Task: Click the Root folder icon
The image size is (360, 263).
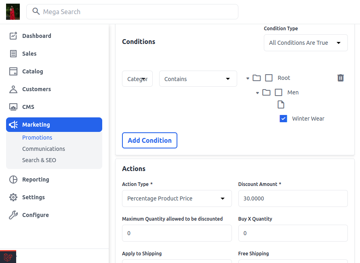Action: [257, 78]
